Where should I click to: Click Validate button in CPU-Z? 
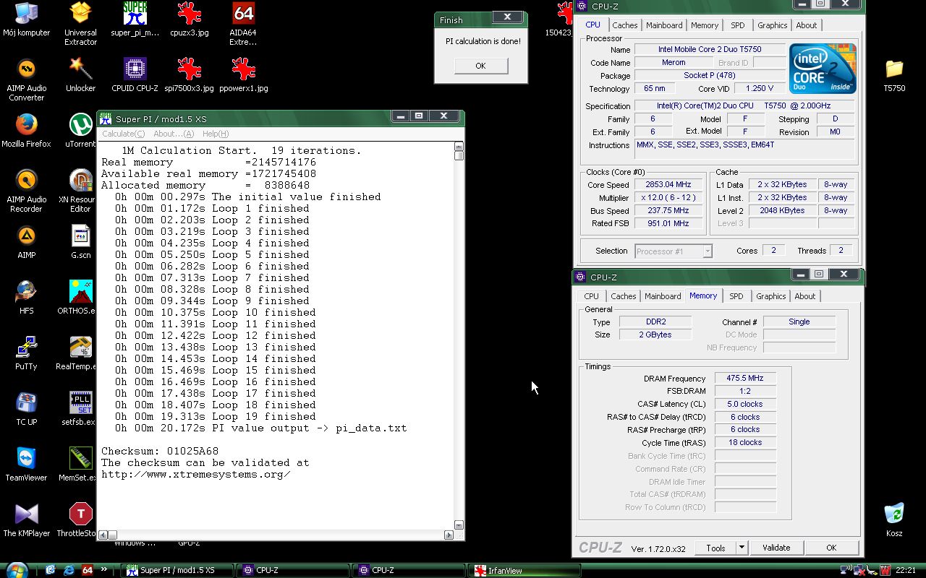click(x=776, y=548)
